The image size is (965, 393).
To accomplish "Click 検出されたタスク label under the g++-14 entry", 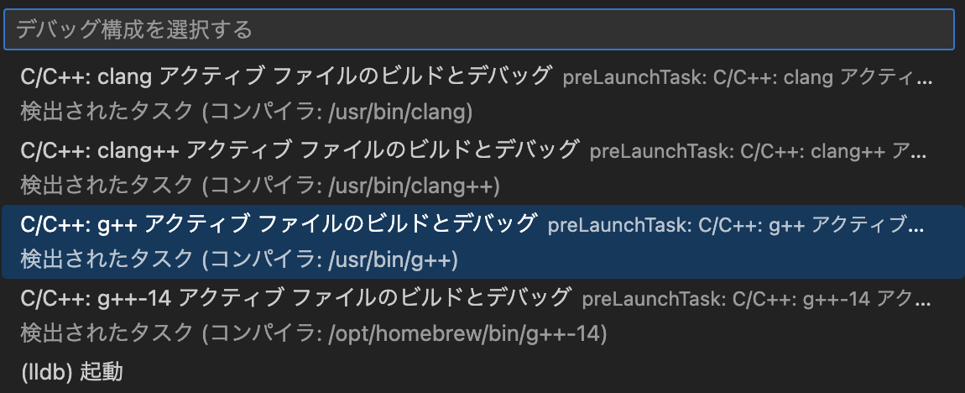I will point(107,333).
